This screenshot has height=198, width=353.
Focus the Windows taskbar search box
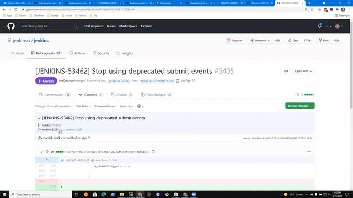point(40,194)
